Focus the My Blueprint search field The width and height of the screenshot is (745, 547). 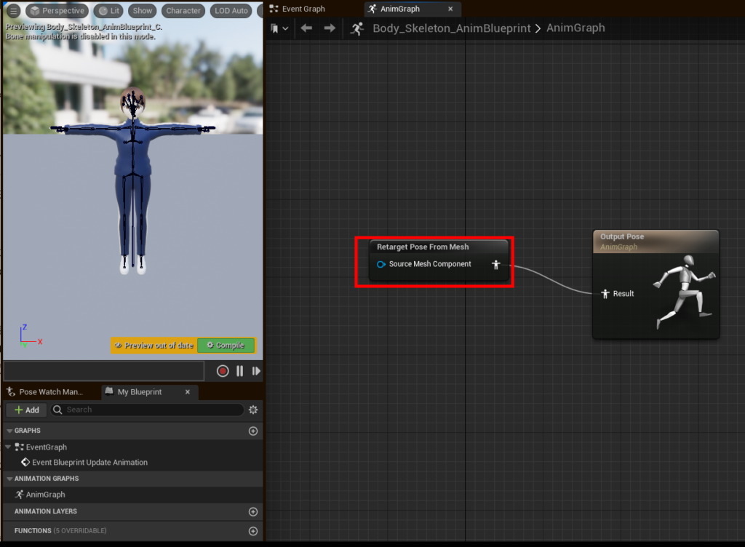click(x=147, y=410)
